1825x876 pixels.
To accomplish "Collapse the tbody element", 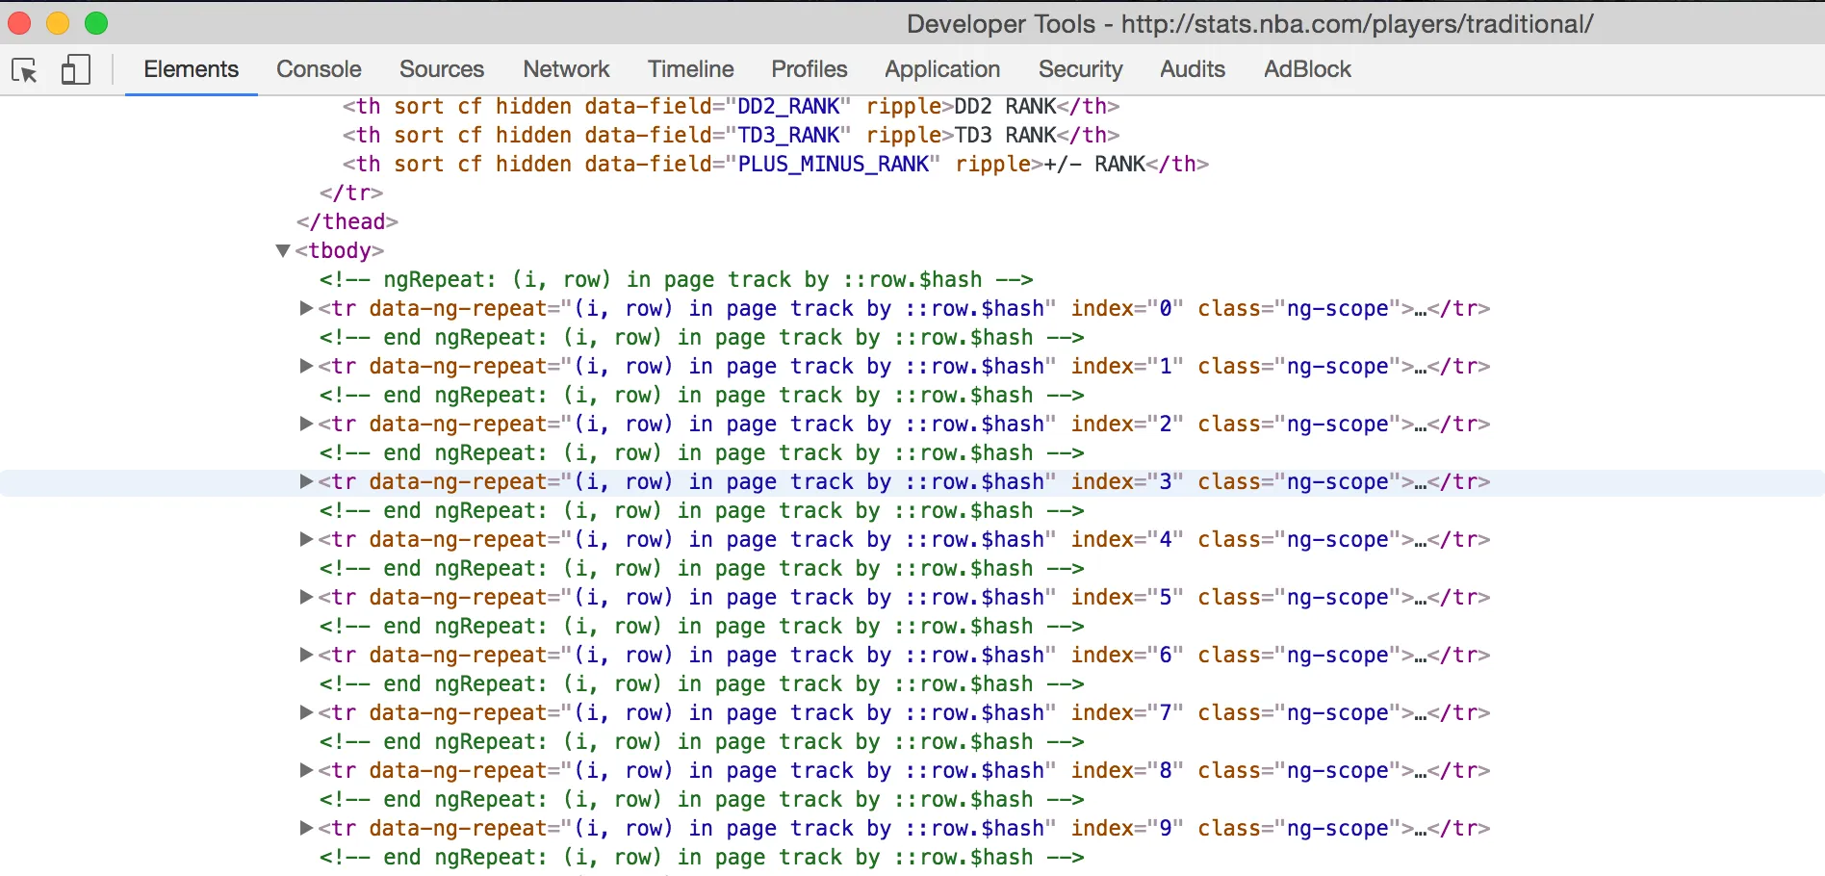I will [283, 250].
